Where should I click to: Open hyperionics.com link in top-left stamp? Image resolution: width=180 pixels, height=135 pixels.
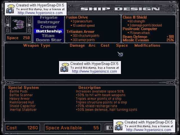[40, 13]
